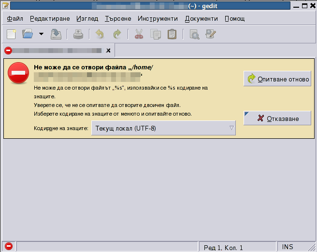Click the Redo arrow icon

click(x=116, y=34)
